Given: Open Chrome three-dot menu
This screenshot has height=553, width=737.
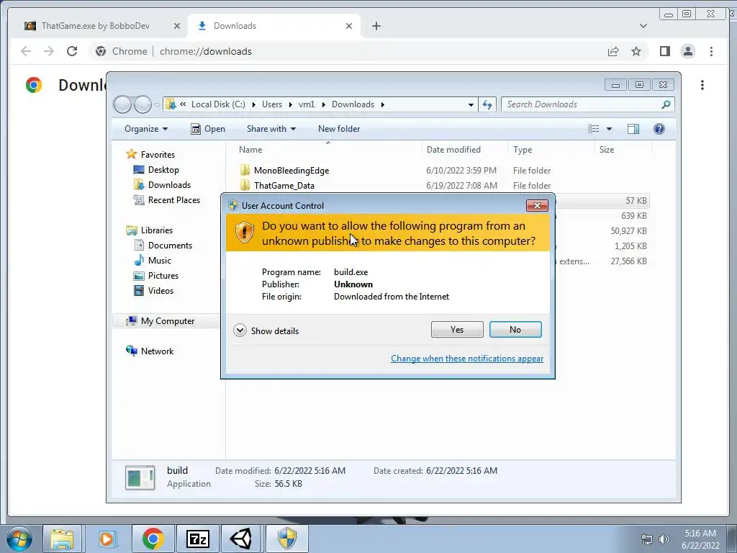Looking at the screenshot, I should coord(711,51).
